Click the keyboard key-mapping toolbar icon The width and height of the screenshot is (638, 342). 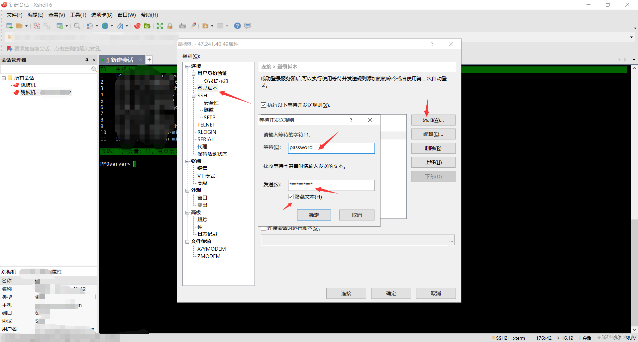tap(182, 26)
